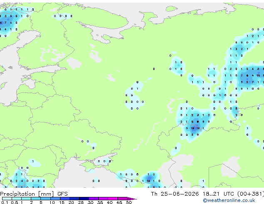Viewport: 264px width, 204px height.
Task: Select the 5–10 mm legend swatch
Action: (46, 199)
